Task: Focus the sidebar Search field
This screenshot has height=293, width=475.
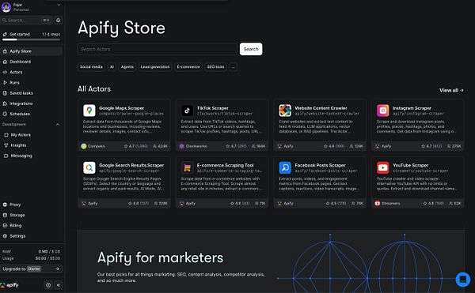Action: point(26,21)
